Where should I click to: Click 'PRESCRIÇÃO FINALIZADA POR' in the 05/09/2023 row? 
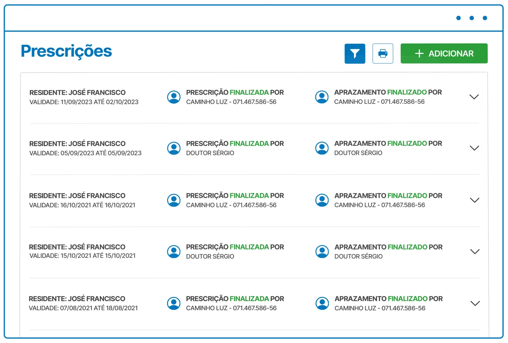(235, 144)
